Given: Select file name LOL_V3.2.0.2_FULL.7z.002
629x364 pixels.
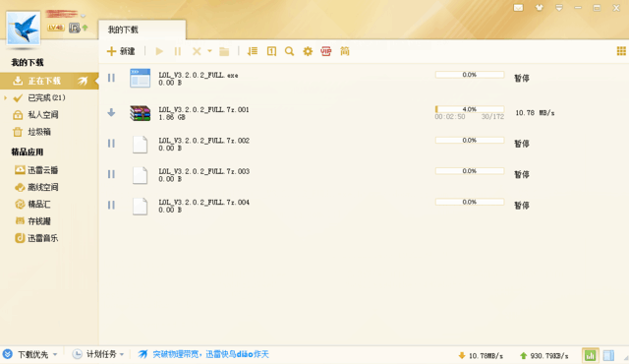Looking at the screenshot, I should click(203, 141).
